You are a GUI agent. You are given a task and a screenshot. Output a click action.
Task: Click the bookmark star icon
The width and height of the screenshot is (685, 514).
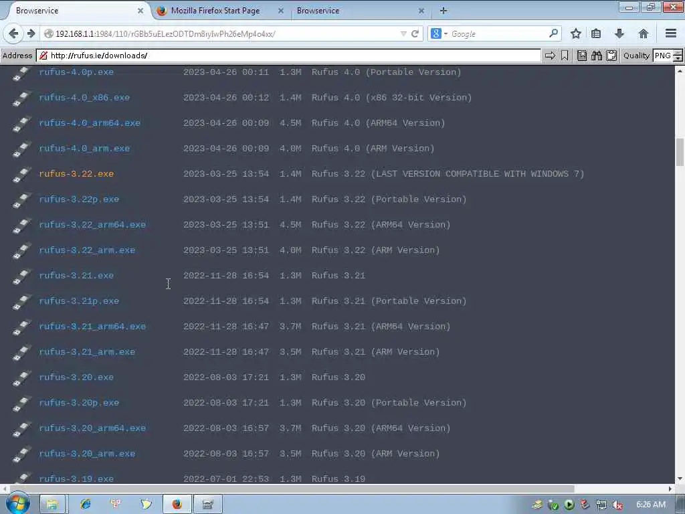576,33
